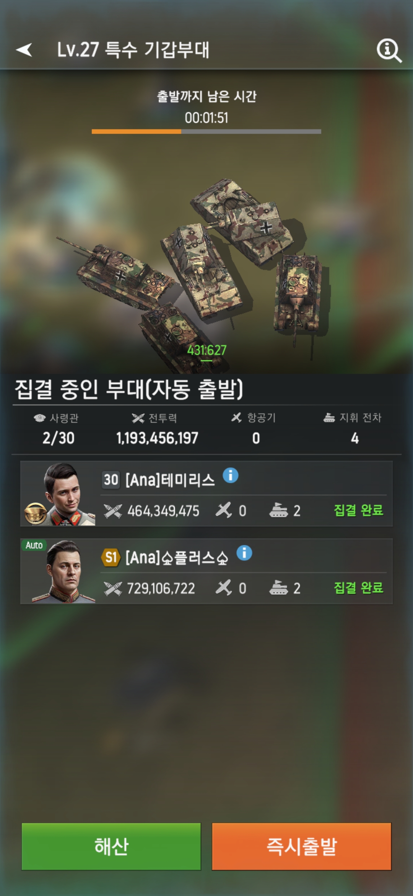Open info icon beside [Ana]숖플러스숖
This screenshot has width=413, height=896.
click(x=244, y=553)
